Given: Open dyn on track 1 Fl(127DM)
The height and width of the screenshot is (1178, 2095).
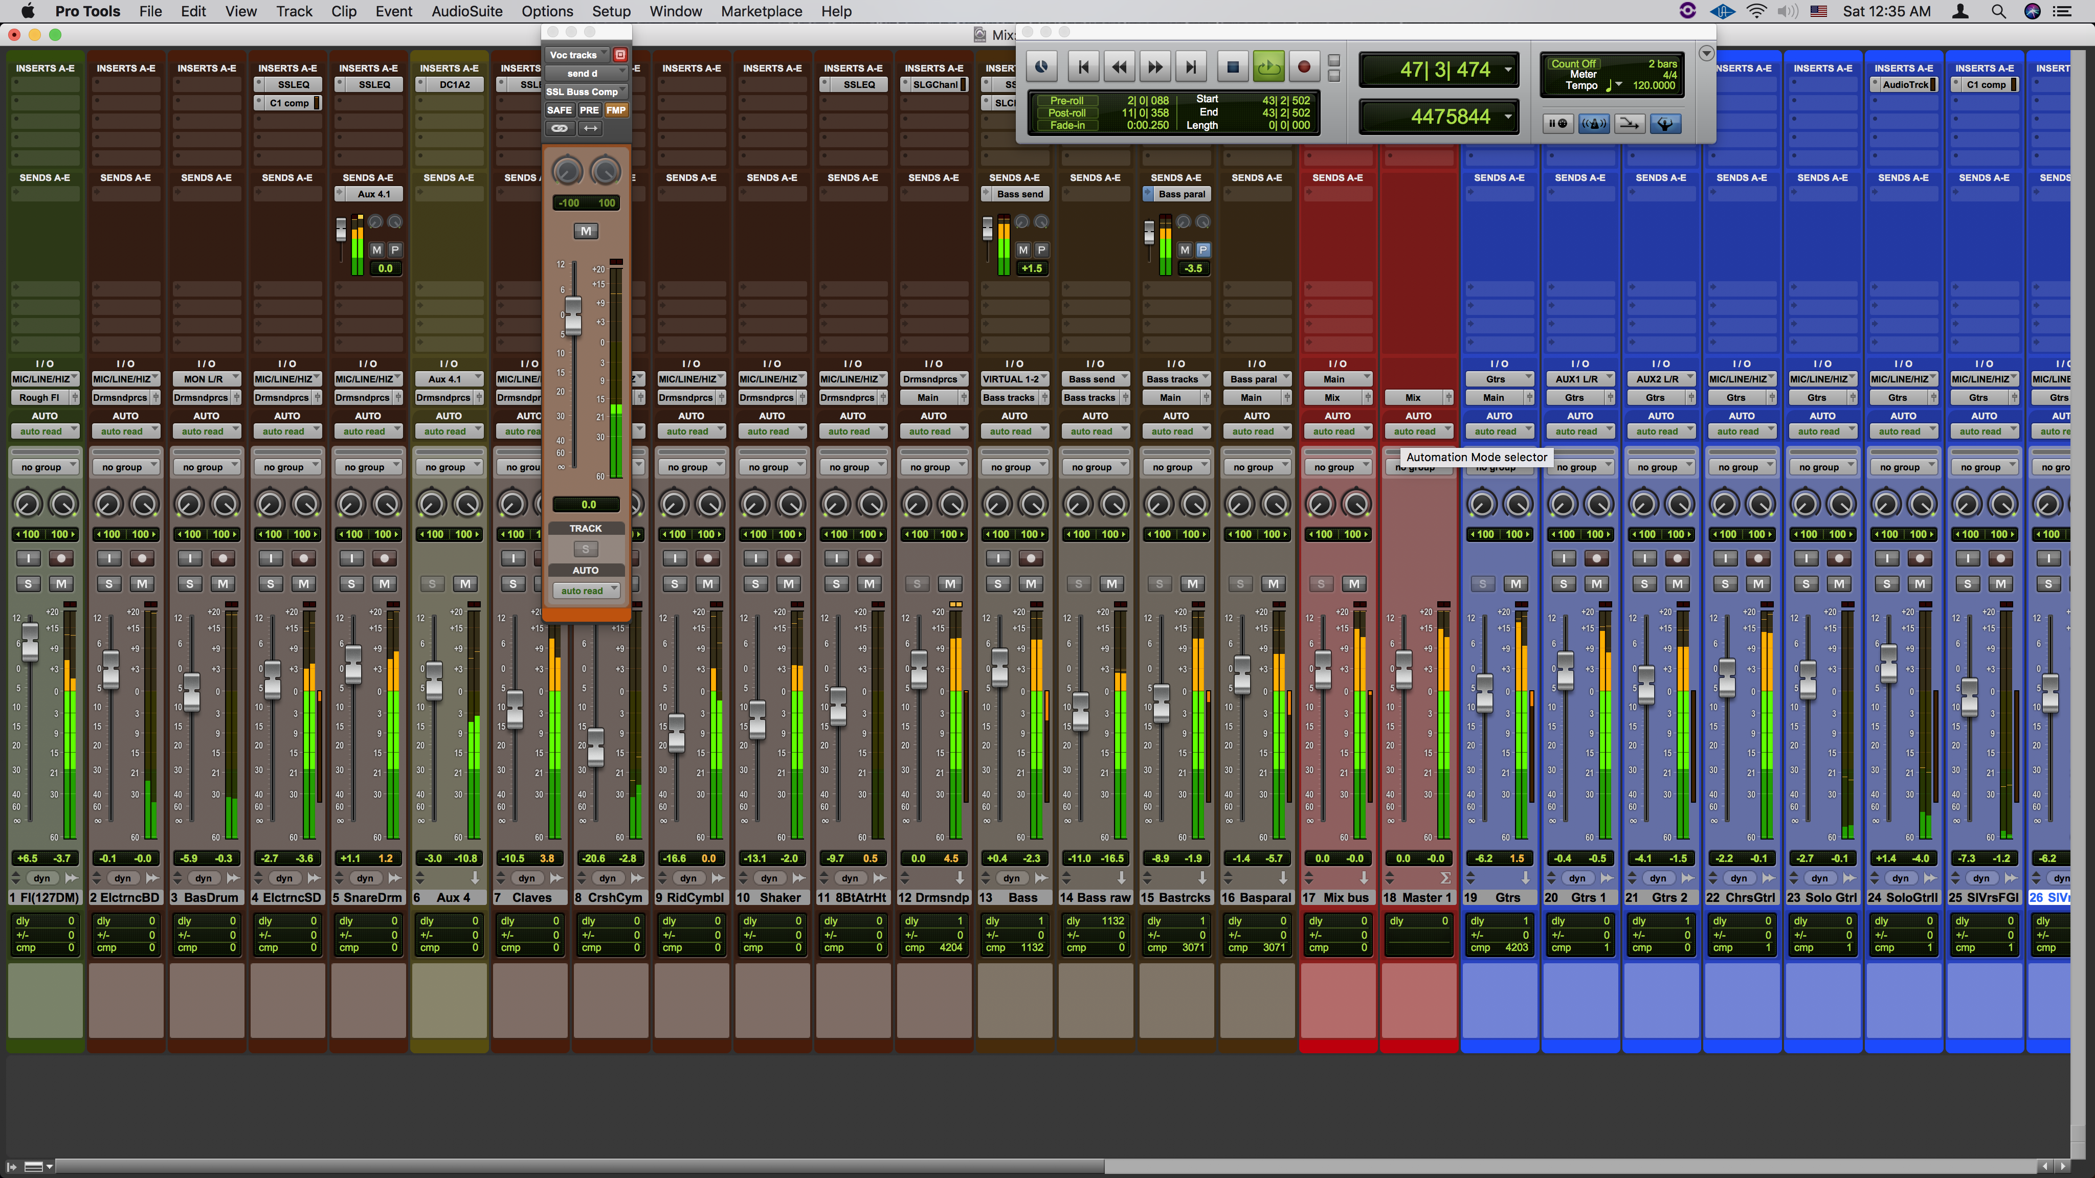Looking at the screenshot, I should point(41,878).
